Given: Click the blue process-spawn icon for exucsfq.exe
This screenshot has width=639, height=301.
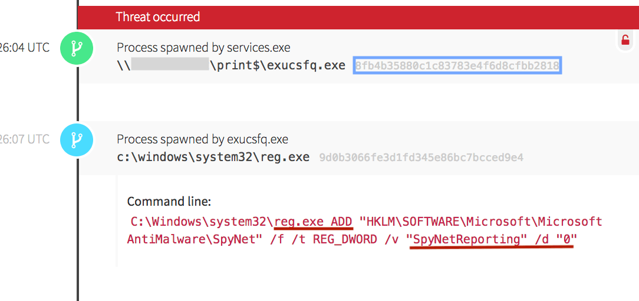Looking at the screenshot, I should [x=77, y=140].
